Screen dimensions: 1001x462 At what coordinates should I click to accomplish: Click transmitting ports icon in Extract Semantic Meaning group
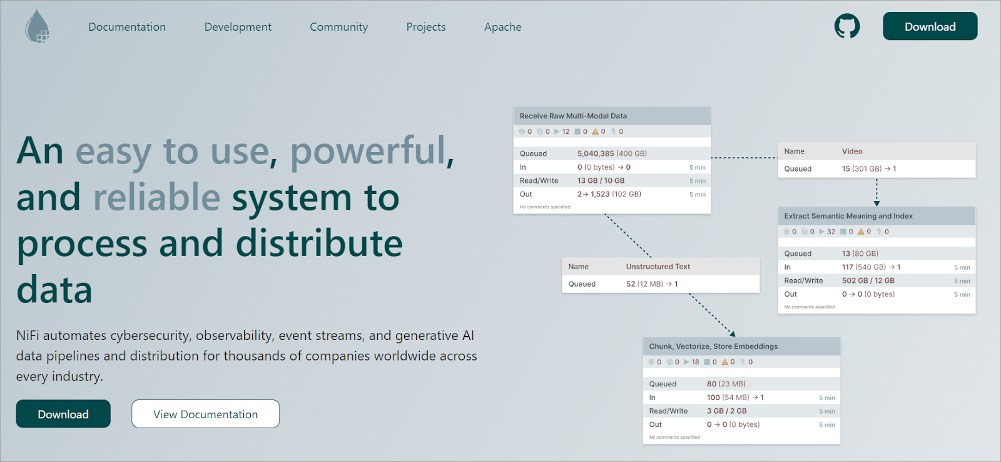tap(786, 232)
